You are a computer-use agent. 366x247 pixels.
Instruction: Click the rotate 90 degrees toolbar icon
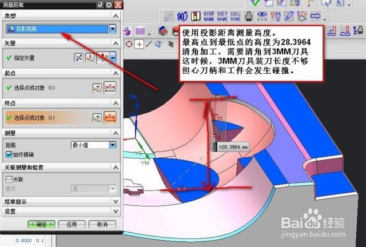coord(182,17)
